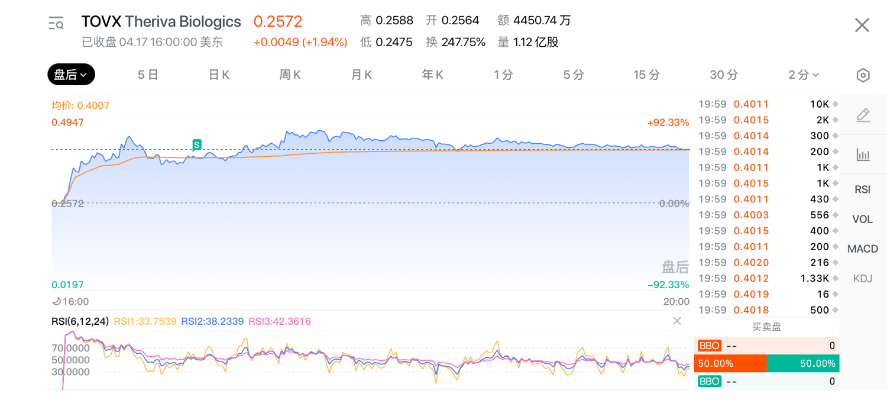Toggle the VOL indicator
Screen dimensions: 887x410
tap(862, 219)
